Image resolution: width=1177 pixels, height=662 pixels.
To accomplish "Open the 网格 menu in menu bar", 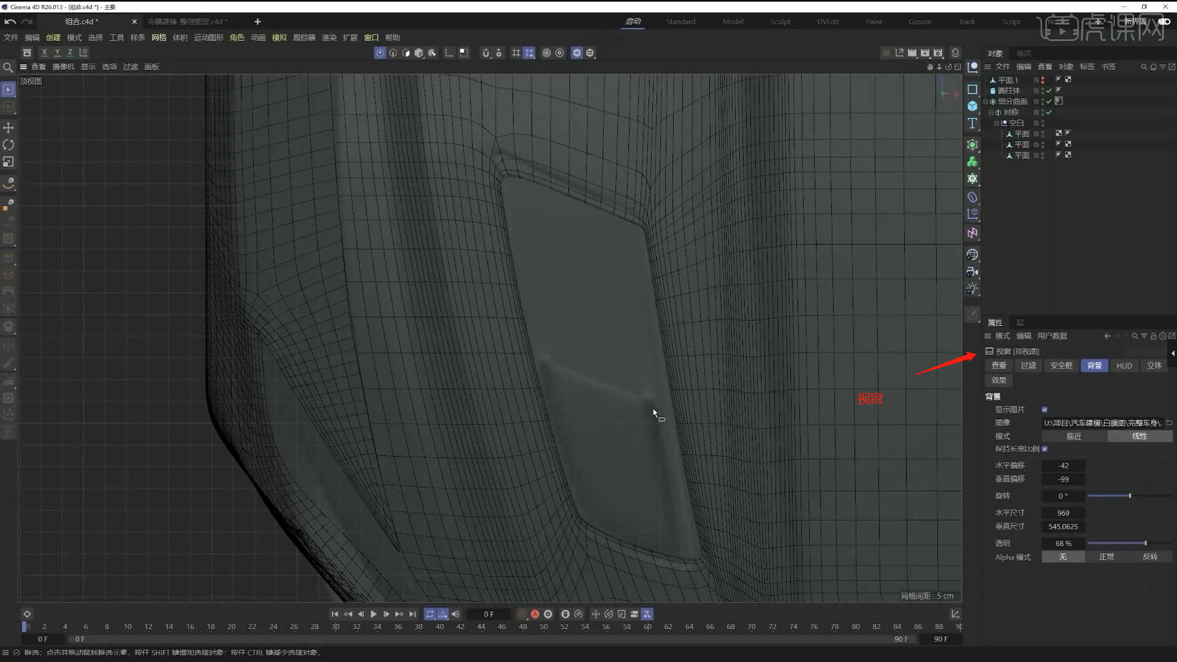I will click(159, 37).
